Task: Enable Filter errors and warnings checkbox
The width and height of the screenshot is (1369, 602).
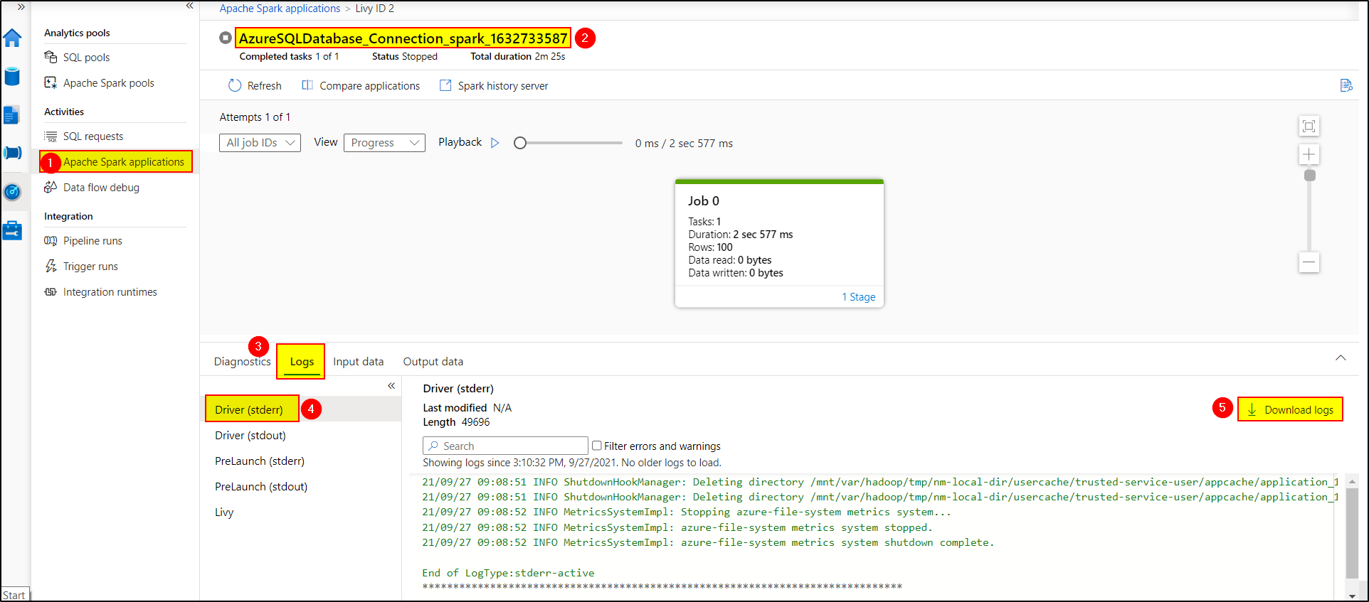Action: (597, 446)
